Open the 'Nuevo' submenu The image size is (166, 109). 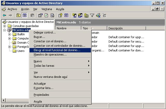38,61
